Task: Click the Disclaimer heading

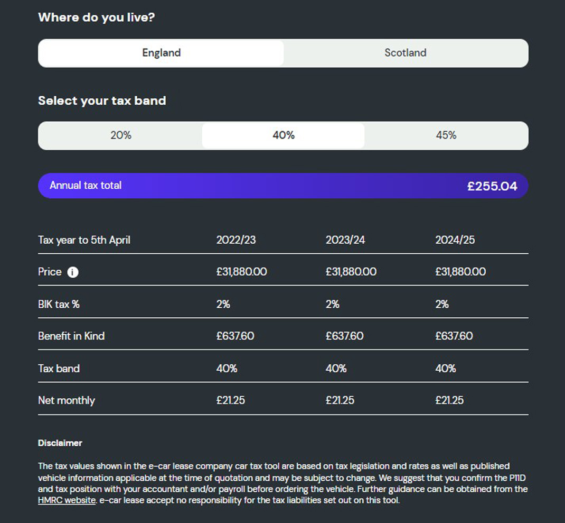Action: [x=60, y=443]
